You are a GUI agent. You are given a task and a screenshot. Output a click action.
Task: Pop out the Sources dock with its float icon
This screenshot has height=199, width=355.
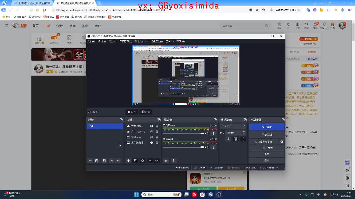click(159, 119)
